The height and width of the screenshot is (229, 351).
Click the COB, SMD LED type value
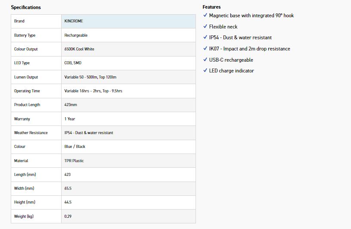(x=73, y=63)
